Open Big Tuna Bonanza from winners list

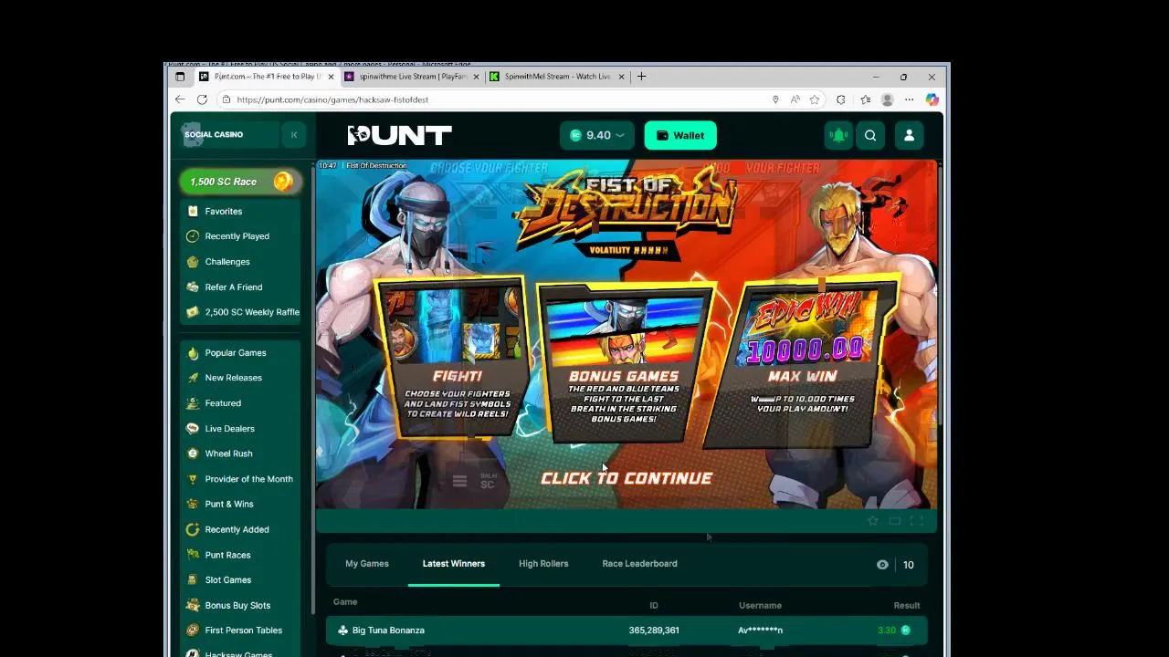(x=388, y=631)
